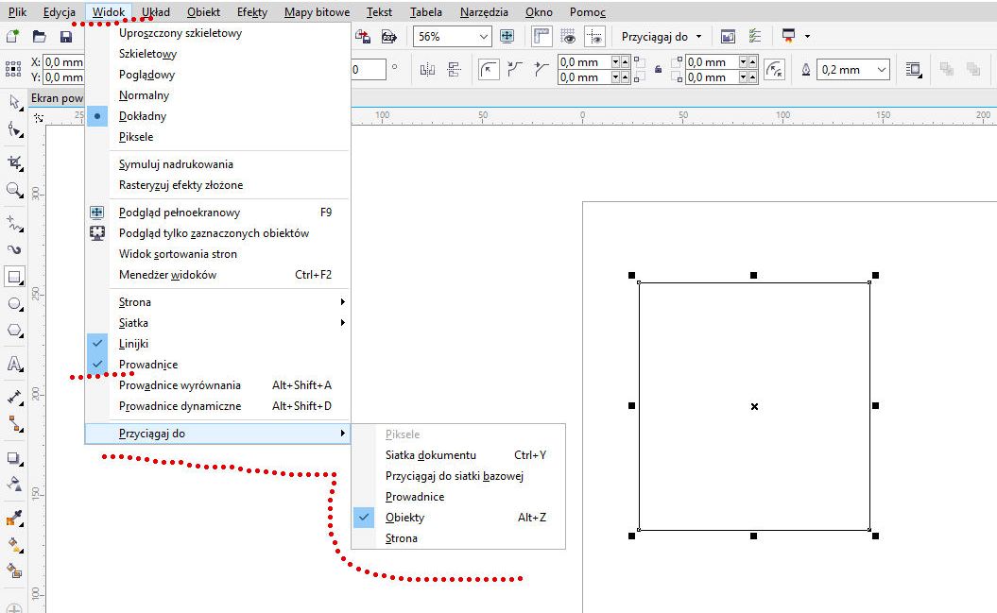Open the outline width 0,2 mm dropdown
The width and height of the screenshot is (997, 613).
point(882,70)
